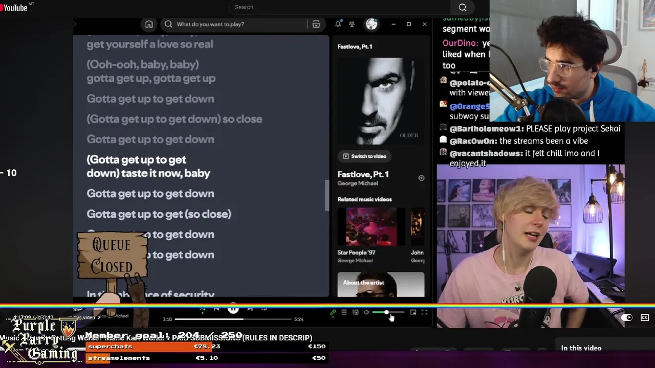Open Friend Activity icon in Spotify

(x=352, y=24)
